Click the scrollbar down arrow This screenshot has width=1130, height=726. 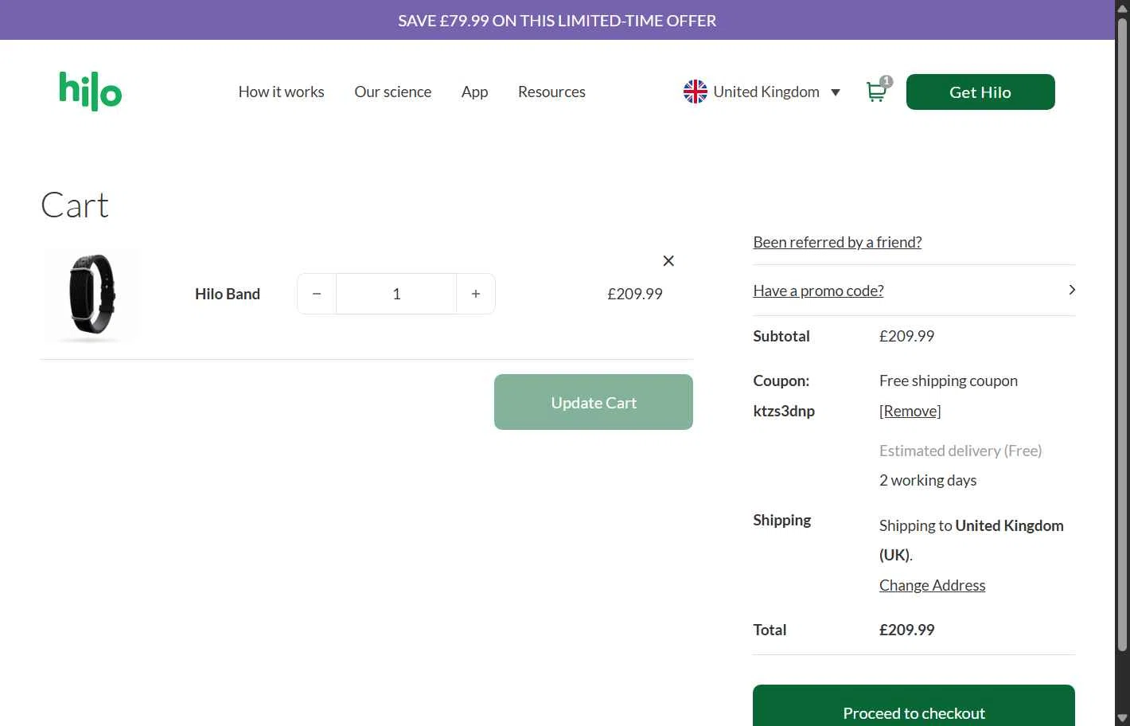pyautogui.click(x=1122, y=718)
